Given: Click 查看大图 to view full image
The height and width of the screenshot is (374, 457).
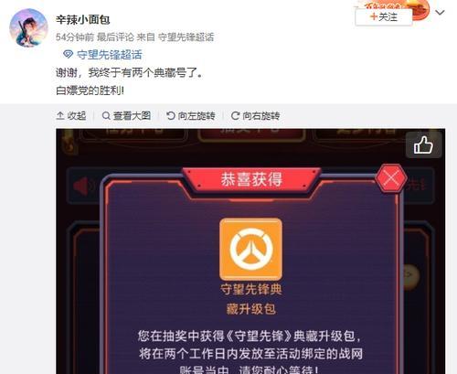Looking at the screenshot, I should pos(126,116).
